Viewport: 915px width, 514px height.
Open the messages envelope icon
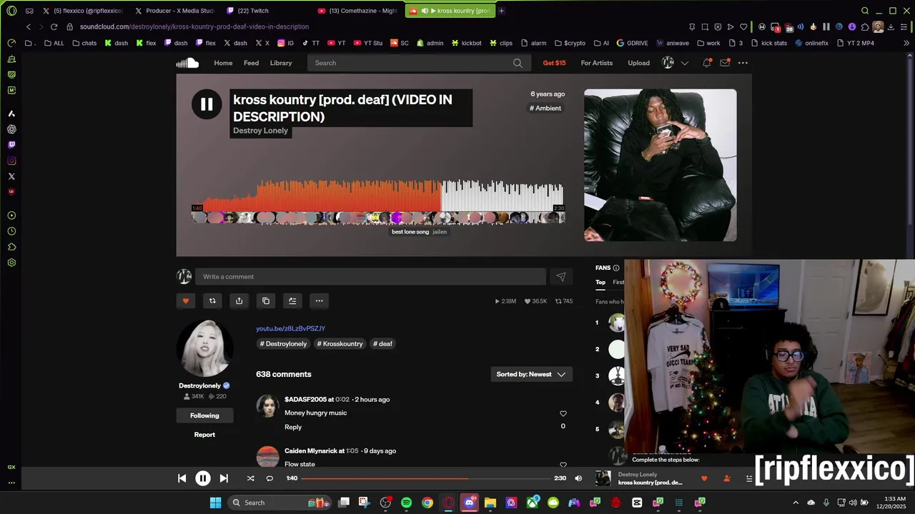coord(725,63)
